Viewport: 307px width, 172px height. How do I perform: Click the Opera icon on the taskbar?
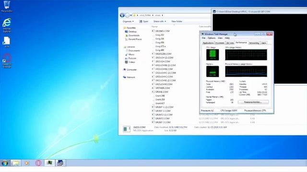pyautogui.click(x=38, y=163)
